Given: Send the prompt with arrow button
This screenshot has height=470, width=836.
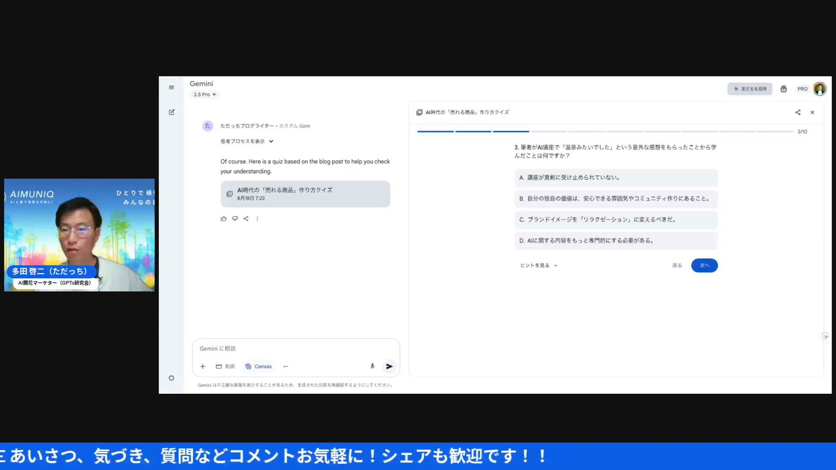Looking at the screenshot, I should (389, 366).
